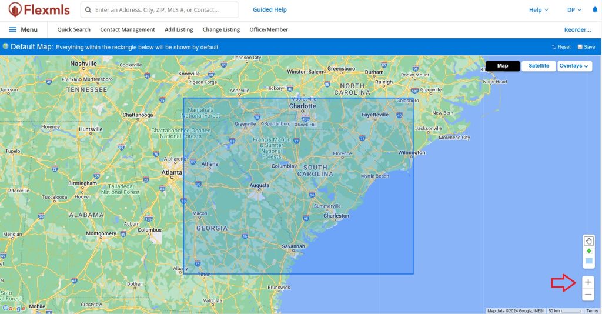602x314 pixels.
Task: Click the Google logo on map
Action: point(14,308)
